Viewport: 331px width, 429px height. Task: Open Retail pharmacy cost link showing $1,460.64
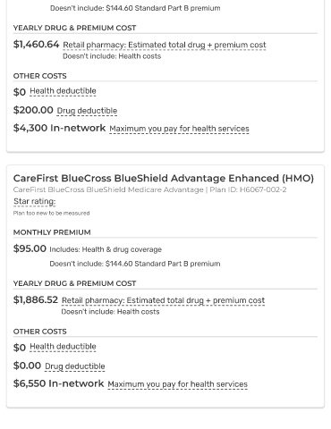[x=165, y=45]
